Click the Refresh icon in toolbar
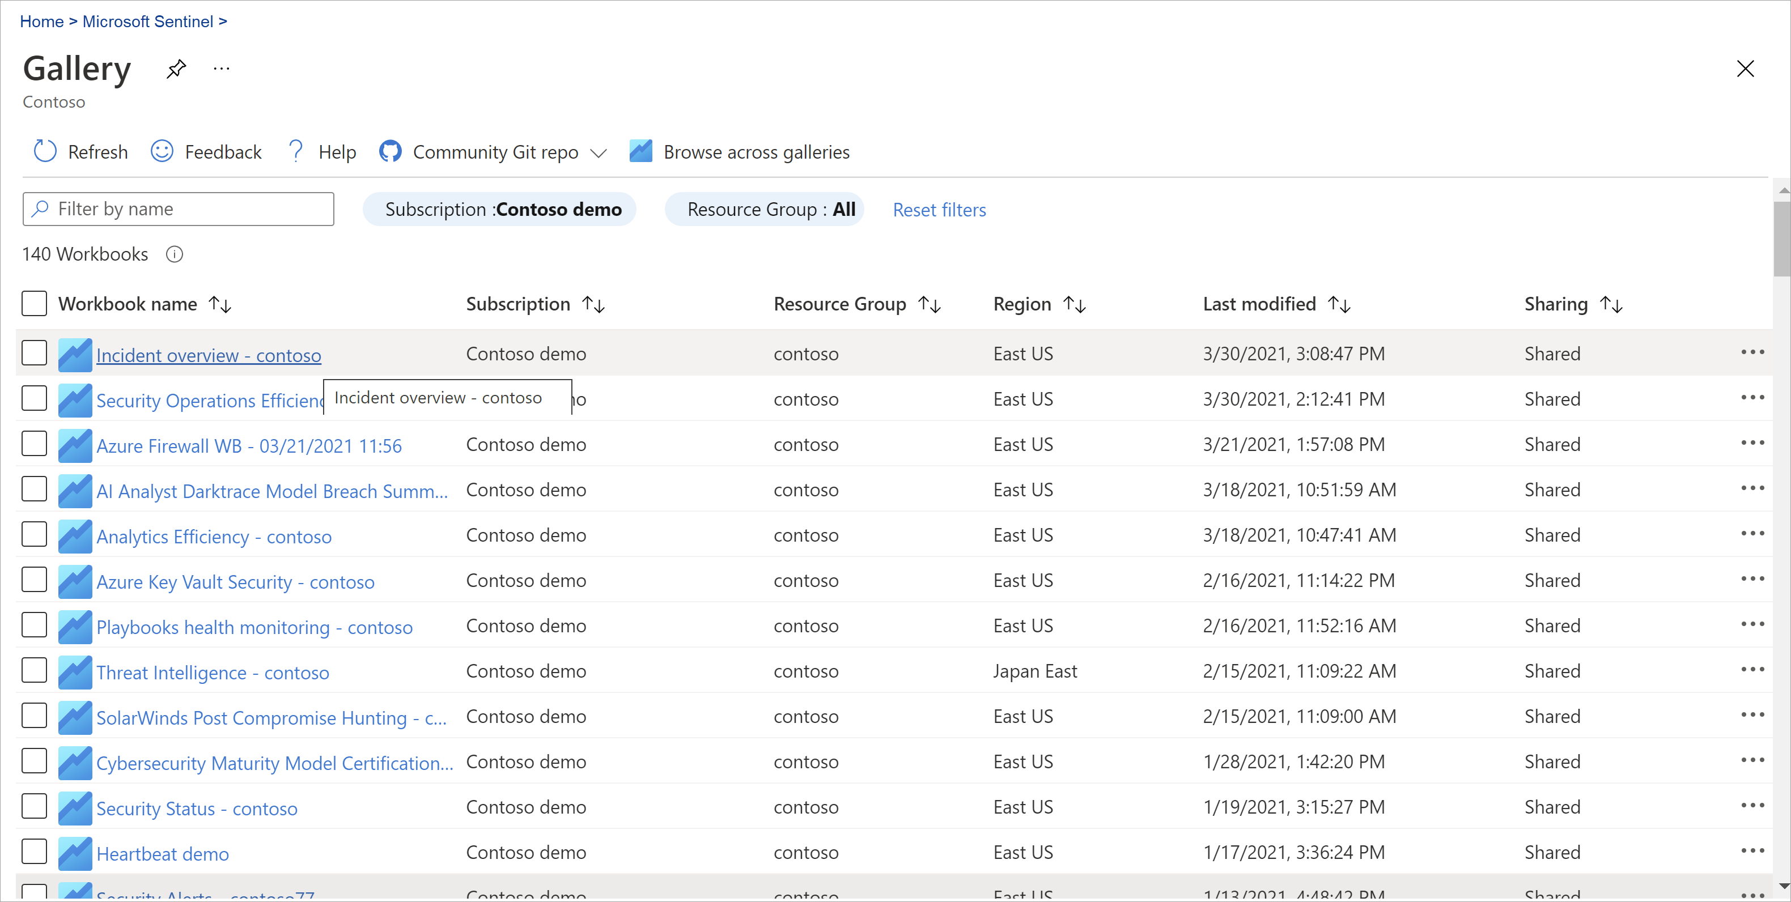The height and width of the screenshot is (902, 1791). coord(45,151)
